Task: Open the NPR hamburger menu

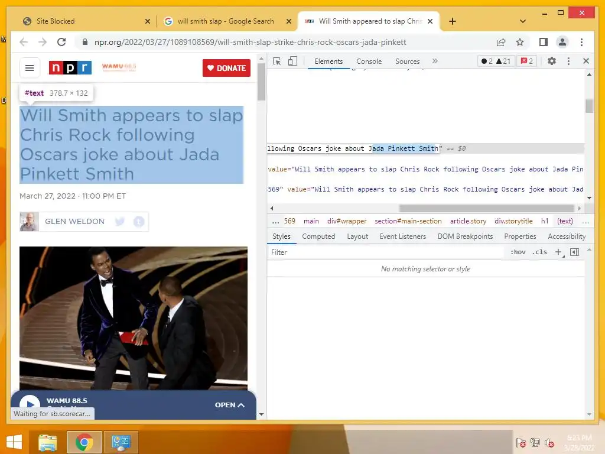Action: point(30,68)
